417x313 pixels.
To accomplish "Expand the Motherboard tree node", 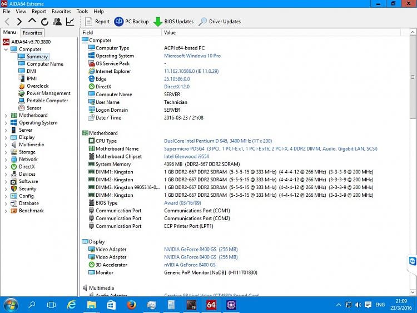I will 6,116.
